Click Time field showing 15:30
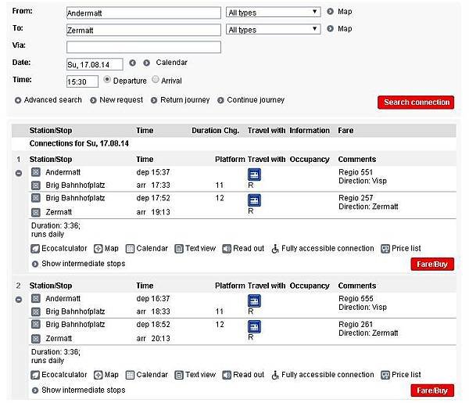Image resolution: width=469 pixels, height=403 pixels. coord(82,81)
